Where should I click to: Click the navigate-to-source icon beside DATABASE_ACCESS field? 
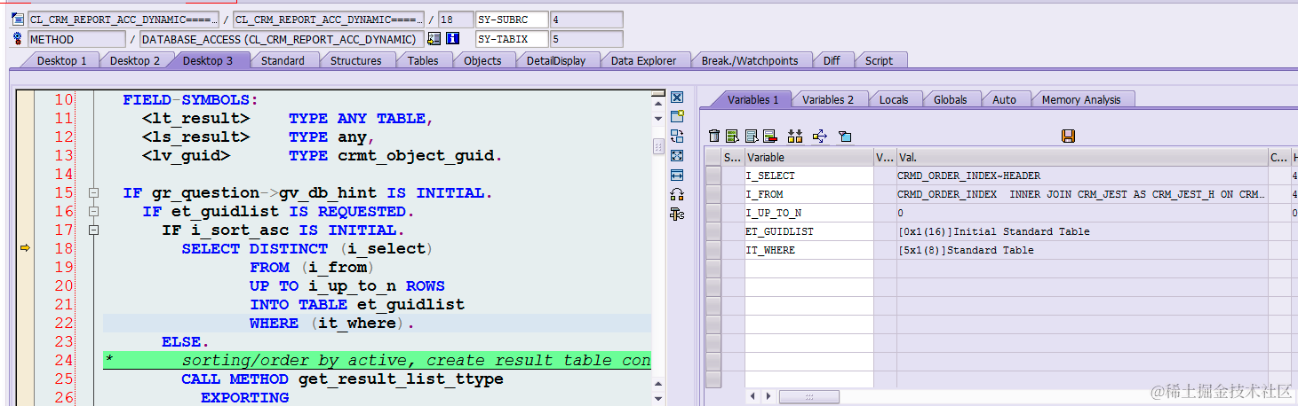434,39
